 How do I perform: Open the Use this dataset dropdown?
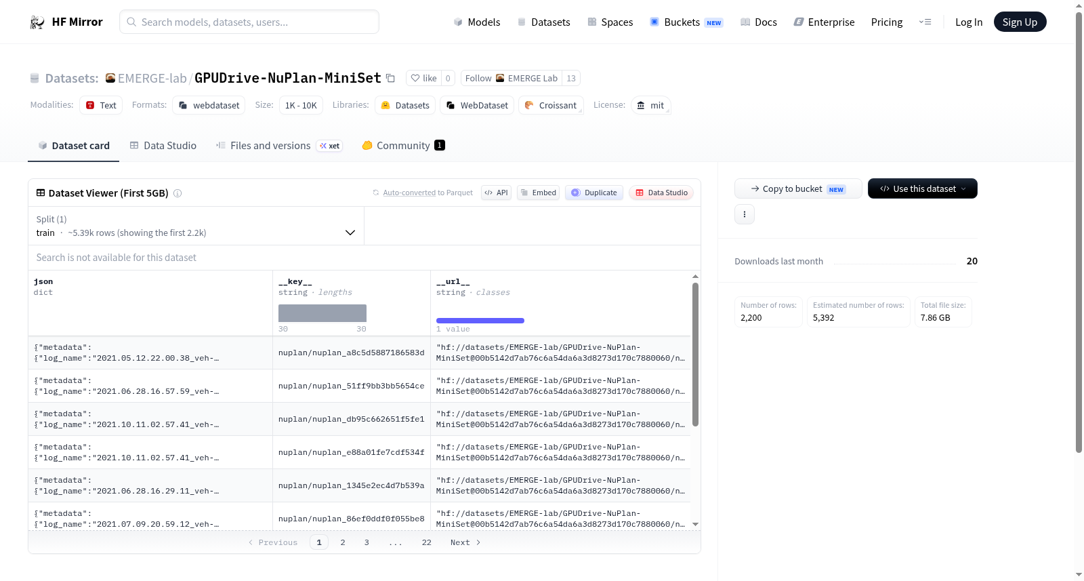coord(923,188)
